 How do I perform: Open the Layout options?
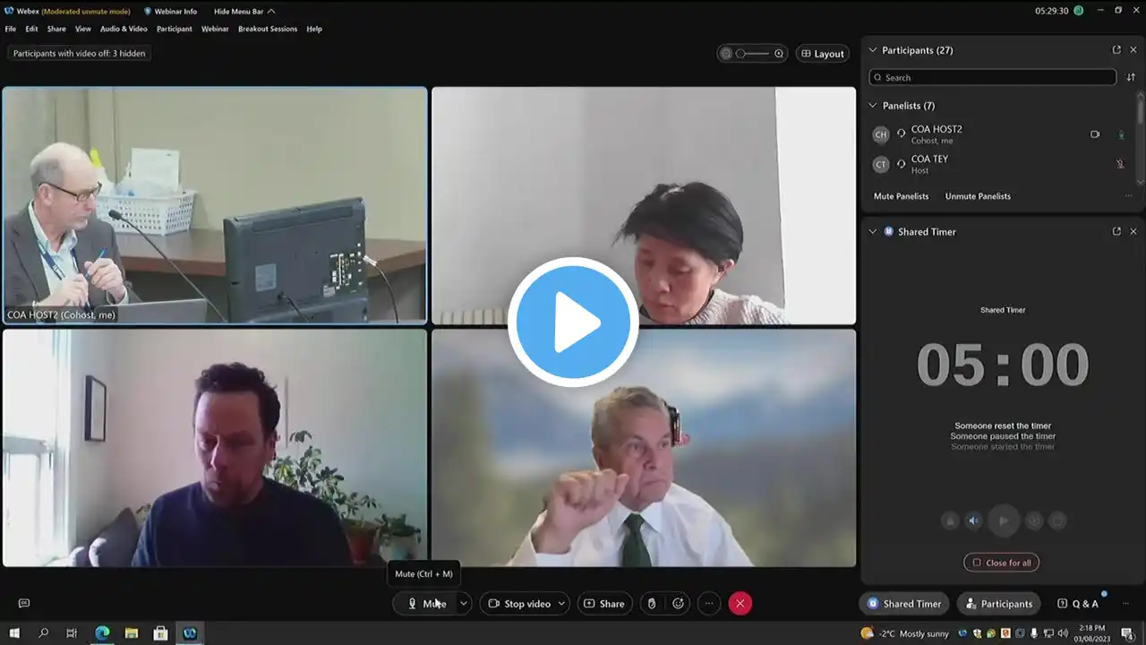[823, 54]
